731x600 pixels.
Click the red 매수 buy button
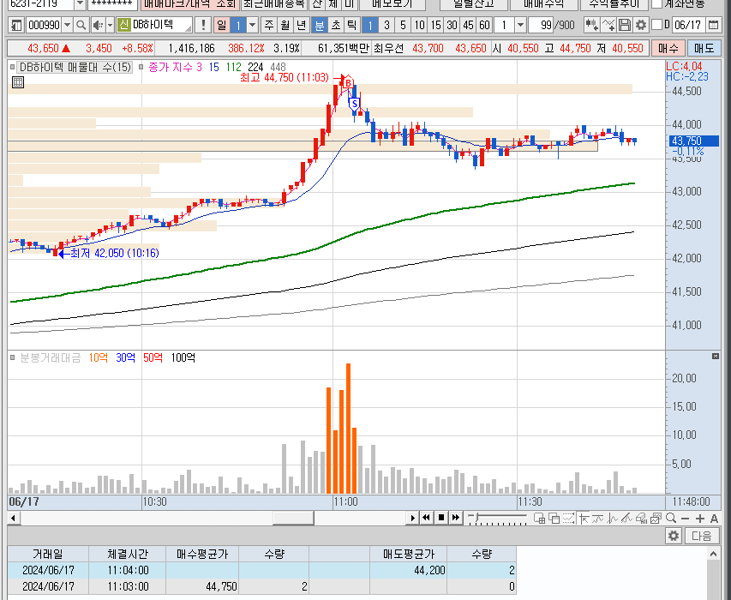coord(668,48)
